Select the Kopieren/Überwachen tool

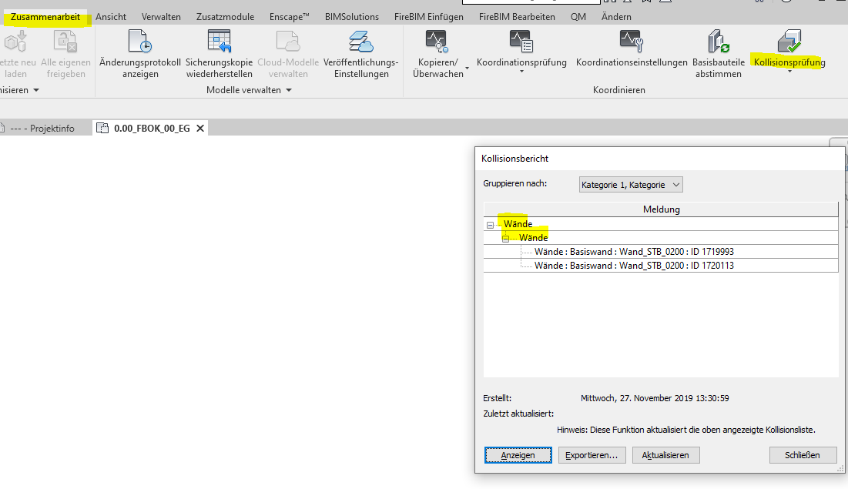pos(437,42)
